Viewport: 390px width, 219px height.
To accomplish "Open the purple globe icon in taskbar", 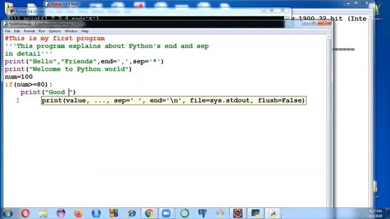I will [x=61, y=214].
